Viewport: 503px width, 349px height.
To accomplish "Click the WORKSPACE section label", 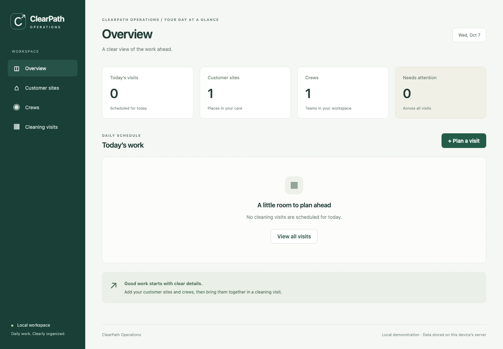I will [25, 51].
